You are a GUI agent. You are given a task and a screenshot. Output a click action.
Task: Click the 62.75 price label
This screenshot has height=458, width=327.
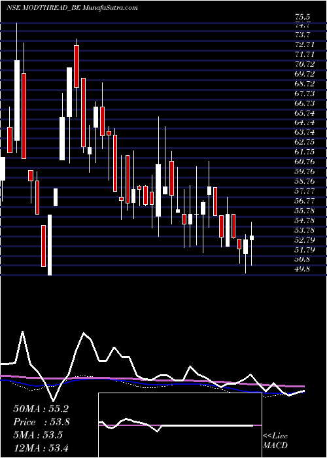(x=304, y=142)
